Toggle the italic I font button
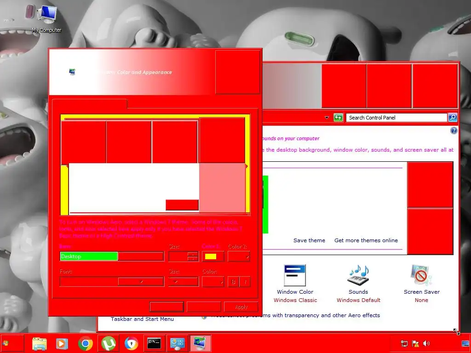 tap(245, 282)
